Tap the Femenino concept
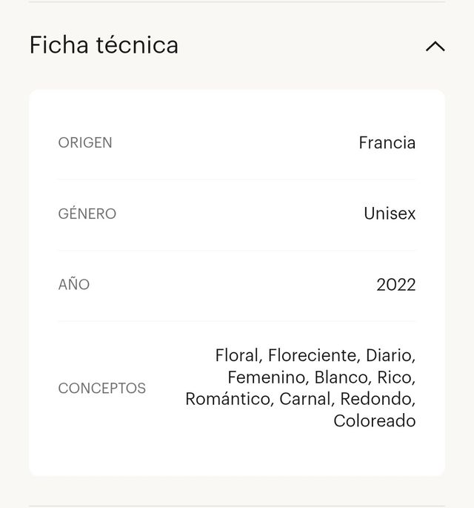 click(267, 377)
